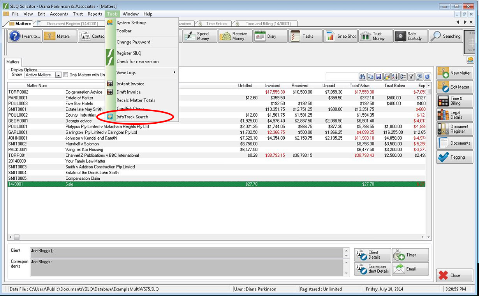Click the binoculars find icon
The width and height of the screenshot is (479, 296).
click(362, 77)
